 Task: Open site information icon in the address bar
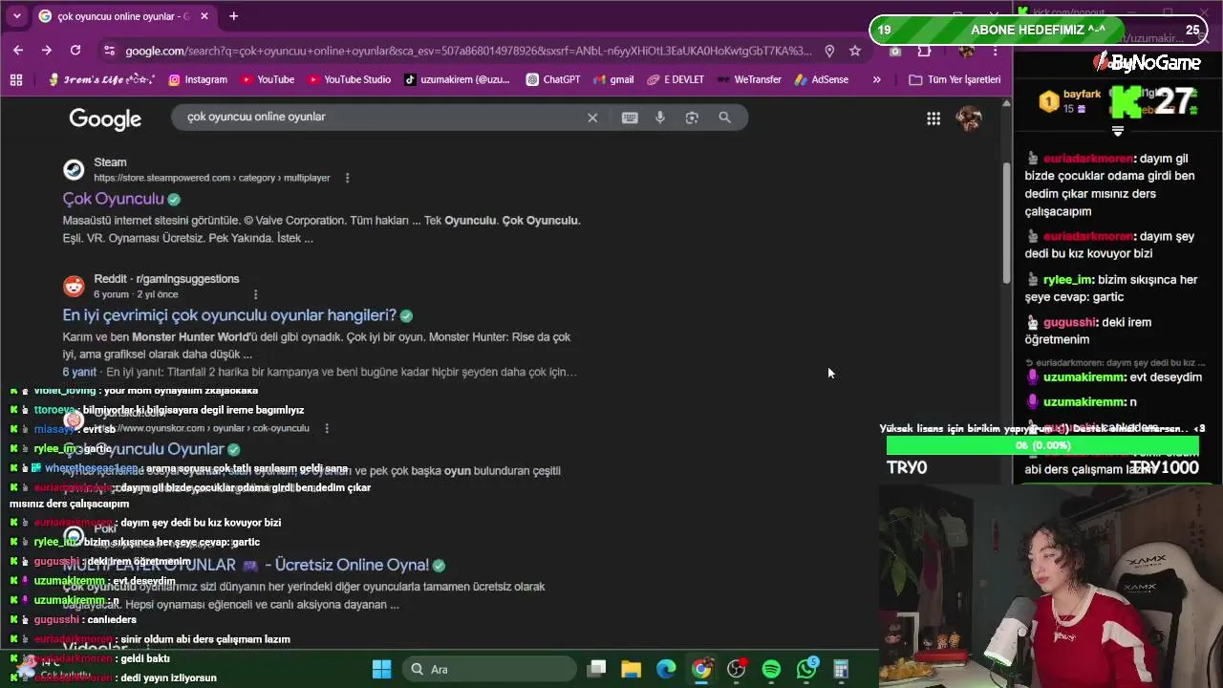[x=110, y=51]
